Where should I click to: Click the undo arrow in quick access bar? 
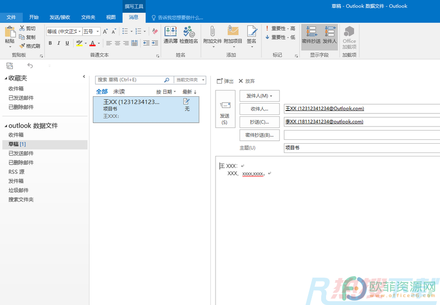point(30,65)
